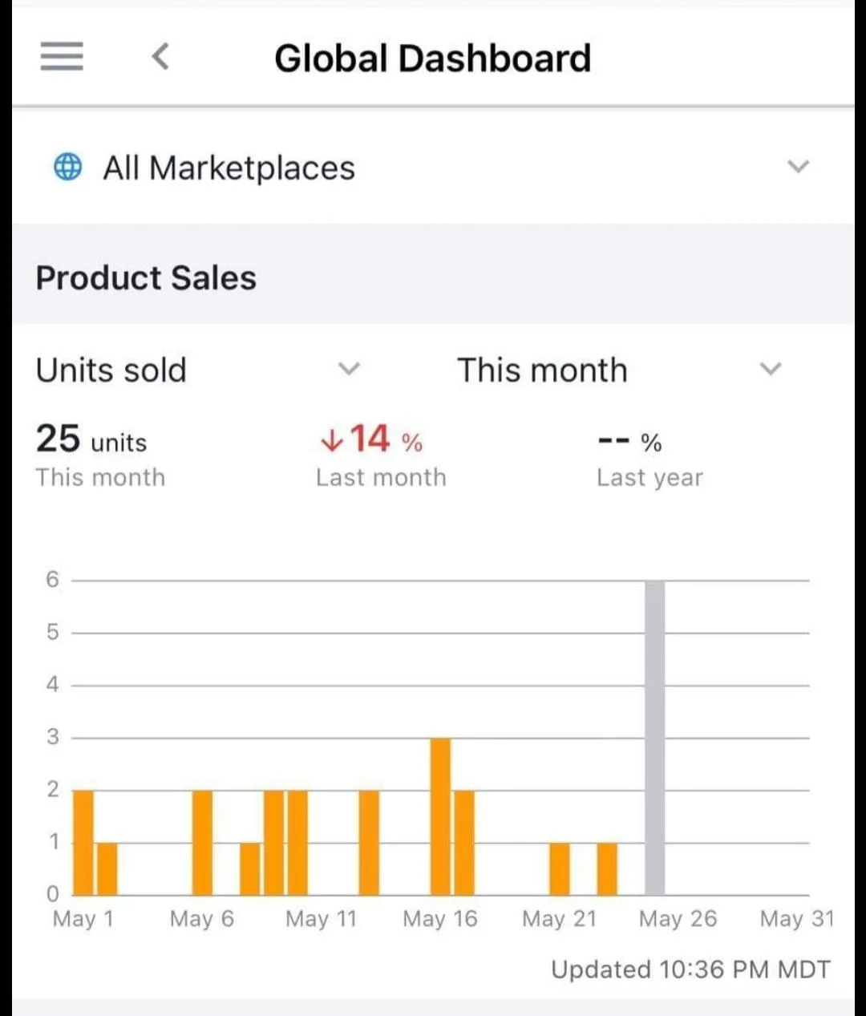The width and height of the screenshot is (866, 1016).
Task: Tap the globe marketplace icon
Action: click(x=67, y=167)
